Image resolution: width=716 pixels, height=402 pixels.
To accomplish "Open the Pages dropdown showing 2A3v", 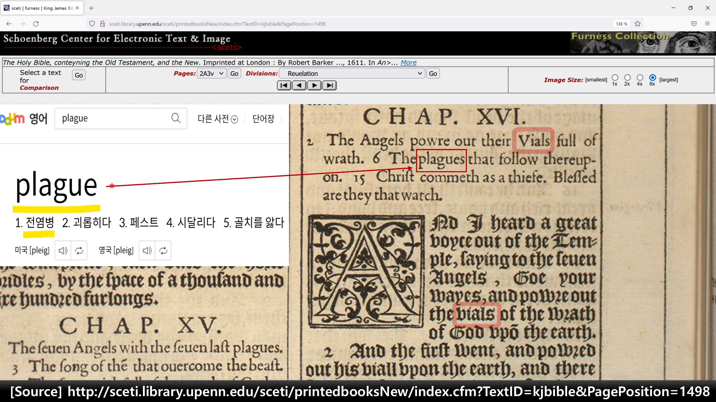I will 212,74.
